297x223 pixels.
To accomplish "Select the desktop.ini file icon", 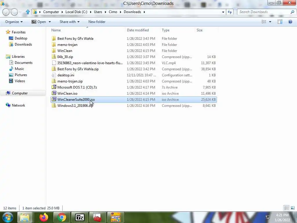I will pyautogui.click(x=54, y=75).
